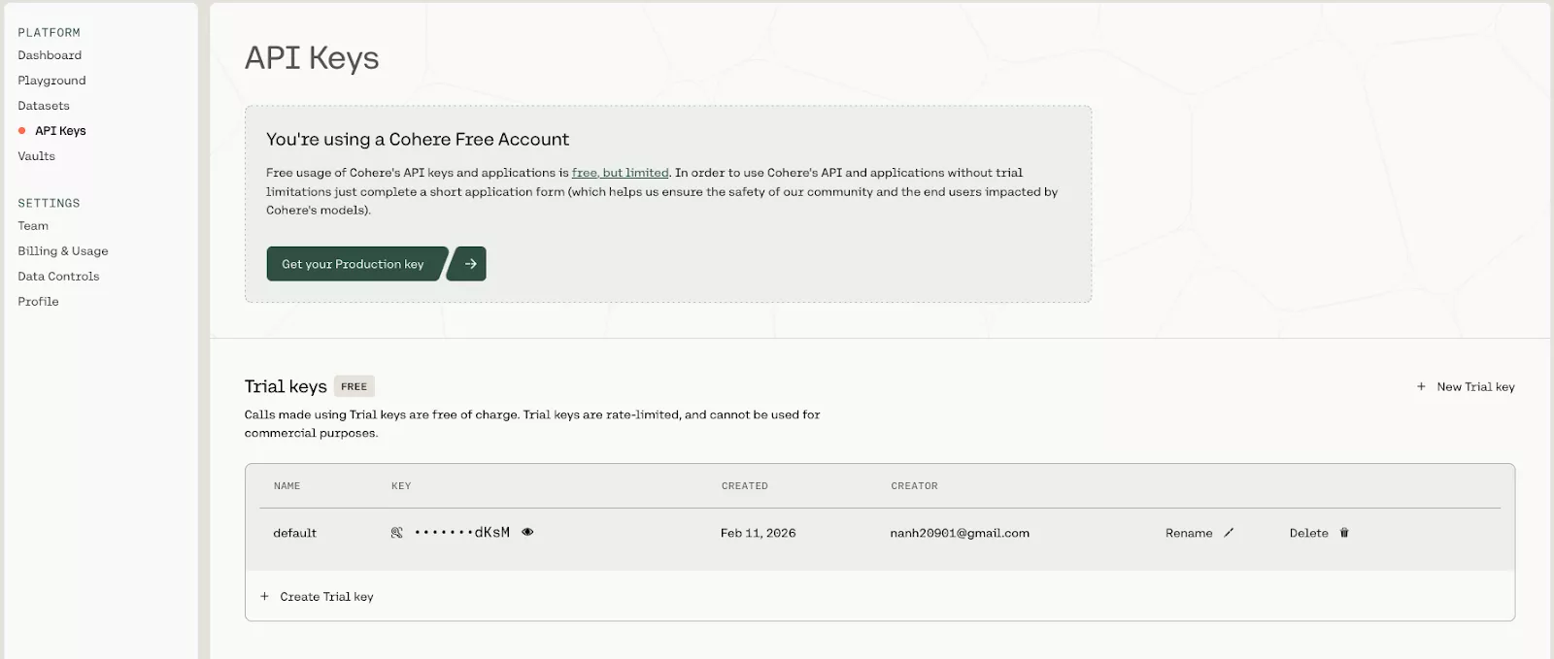Click the created date Feb 11, 2026

(x=758, y=533)
